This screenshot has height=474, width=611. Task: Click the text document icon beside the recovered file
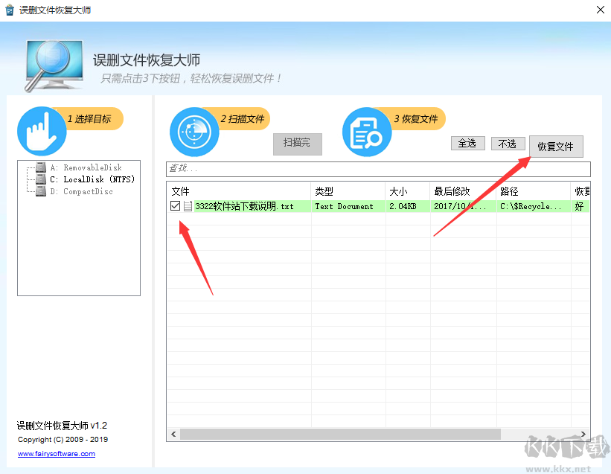pos(188,206)
